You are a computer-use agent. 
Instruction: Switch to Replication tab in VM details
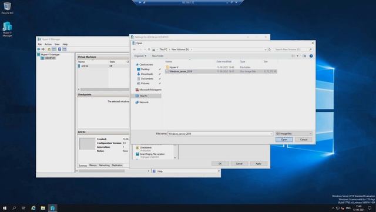117,165
